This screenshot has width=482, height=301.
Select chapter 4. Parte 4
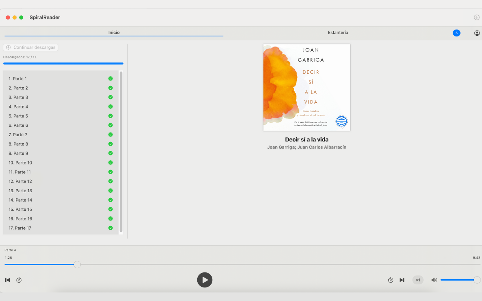61,107
